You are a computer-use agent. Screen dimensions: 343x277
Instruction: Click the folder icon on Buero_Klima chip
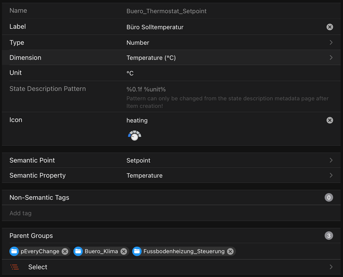point(78,252)
